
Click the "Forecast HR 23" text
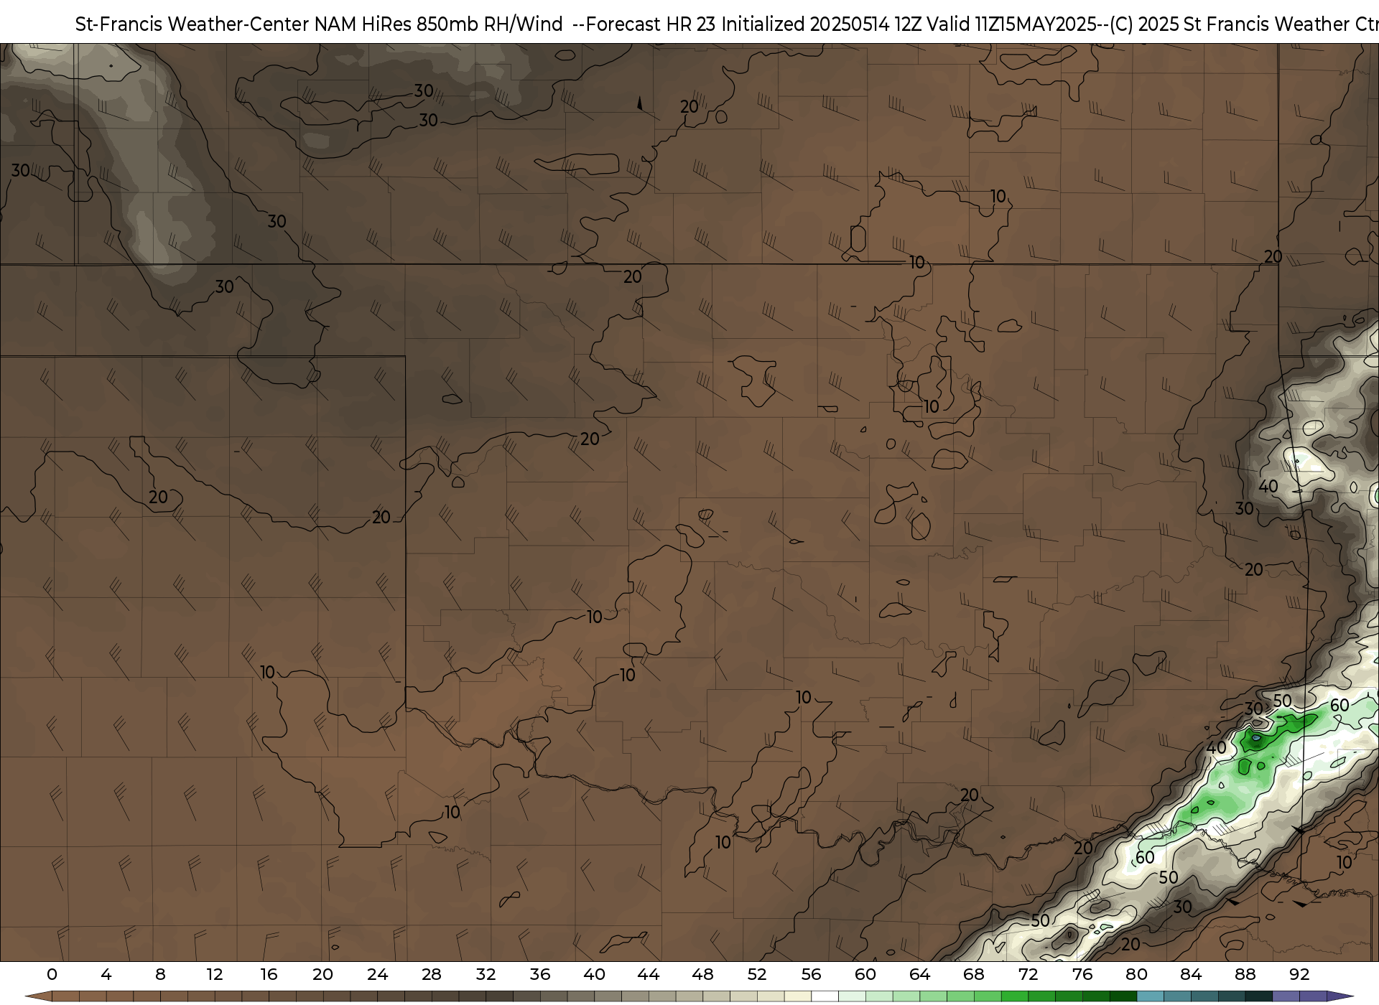651,24
